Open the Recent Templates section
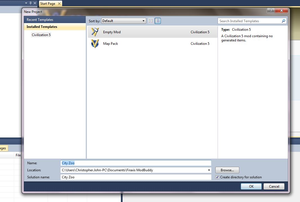The height and width of the screenshot is (202, 300). coord(55,19)
